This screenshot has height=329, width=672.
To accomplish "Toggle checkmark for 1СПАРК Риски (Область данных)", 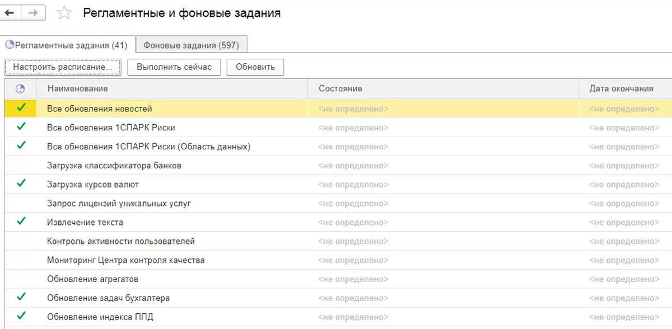I will [x=21, y=145].
